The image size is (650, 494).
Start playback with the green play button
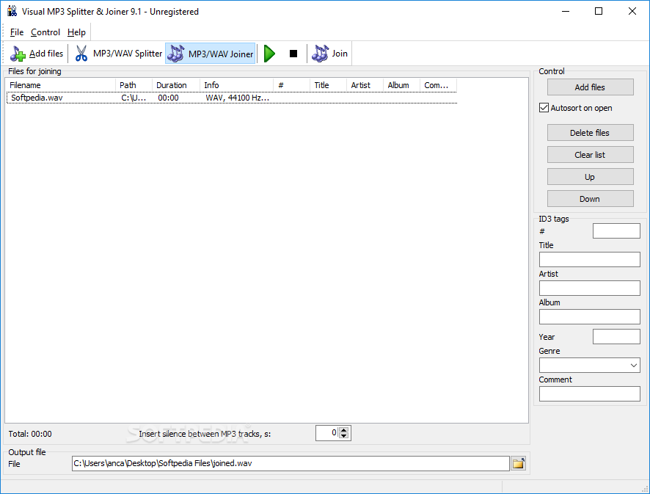pyautogui.click(x=269, y=54)
